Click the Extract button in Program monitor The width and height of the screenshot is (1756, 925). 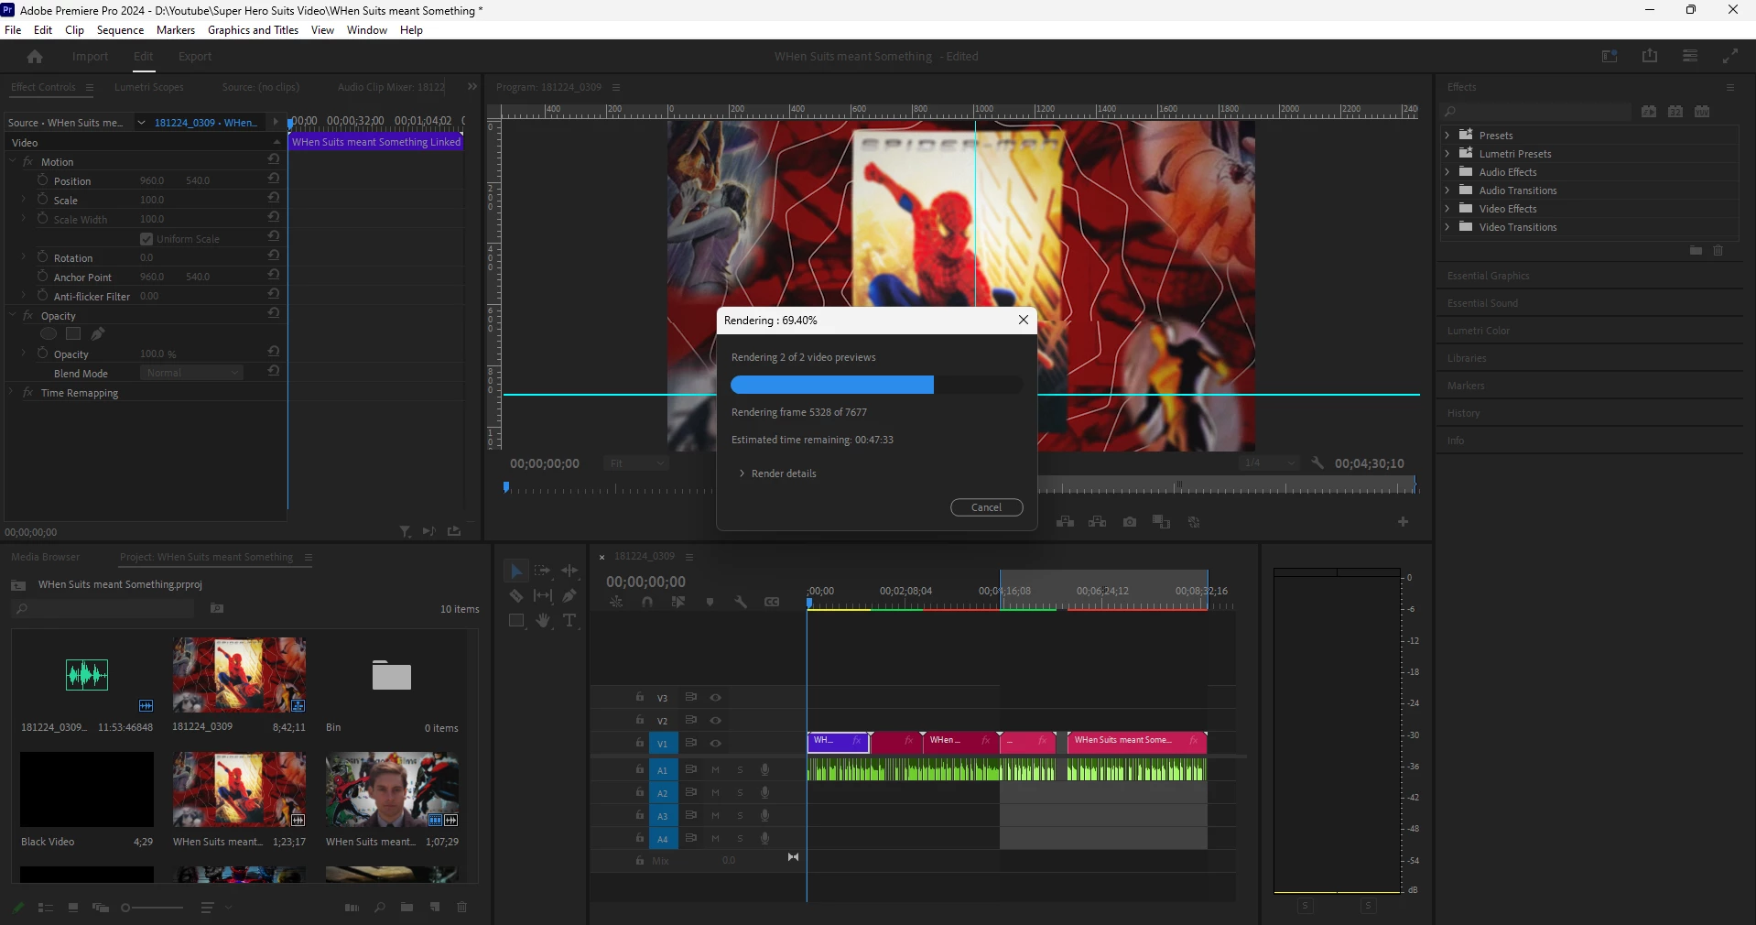click(1097, 522)
